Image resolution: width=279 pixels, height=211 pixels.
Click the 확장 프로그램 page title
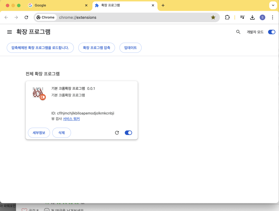pos(33,32)
